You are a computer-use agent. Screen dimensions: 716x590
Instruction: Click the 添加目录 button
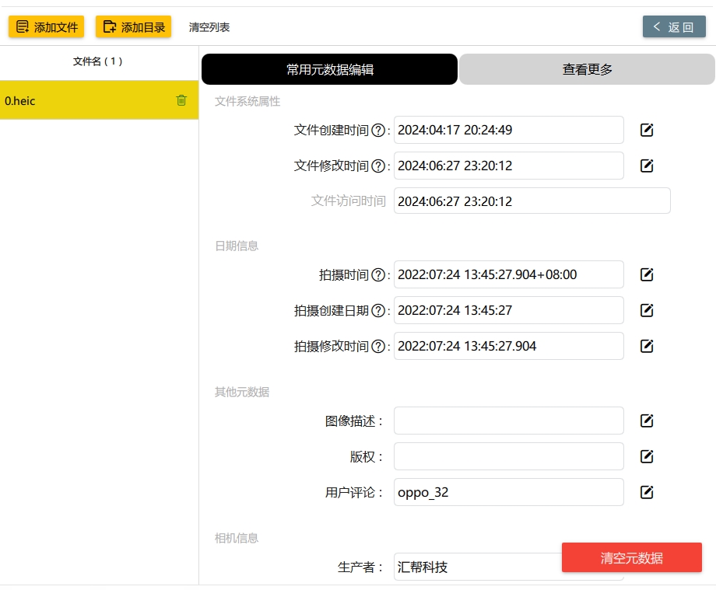tap(133, 27)
